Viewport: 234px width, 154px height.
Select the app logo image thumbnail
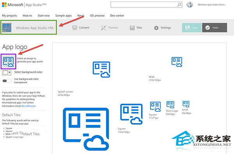click(x=9, y=61)
